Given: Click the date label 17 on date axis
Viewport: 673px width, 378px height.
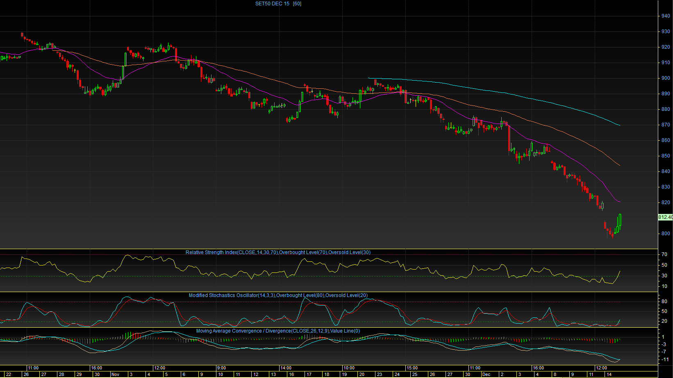Looking at the screenshot, I should click(309, 374).
